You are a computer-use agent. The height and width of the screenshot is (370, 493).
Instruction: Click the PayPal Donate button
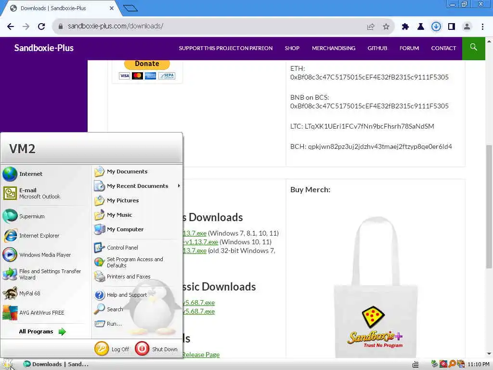147,64
